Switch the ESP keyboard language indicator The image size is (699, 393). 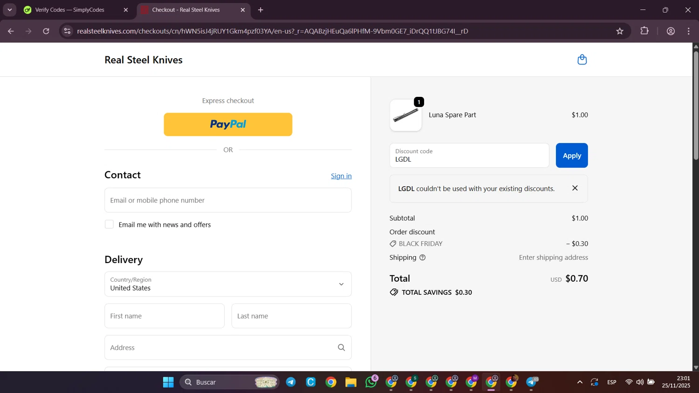point(612,382)
